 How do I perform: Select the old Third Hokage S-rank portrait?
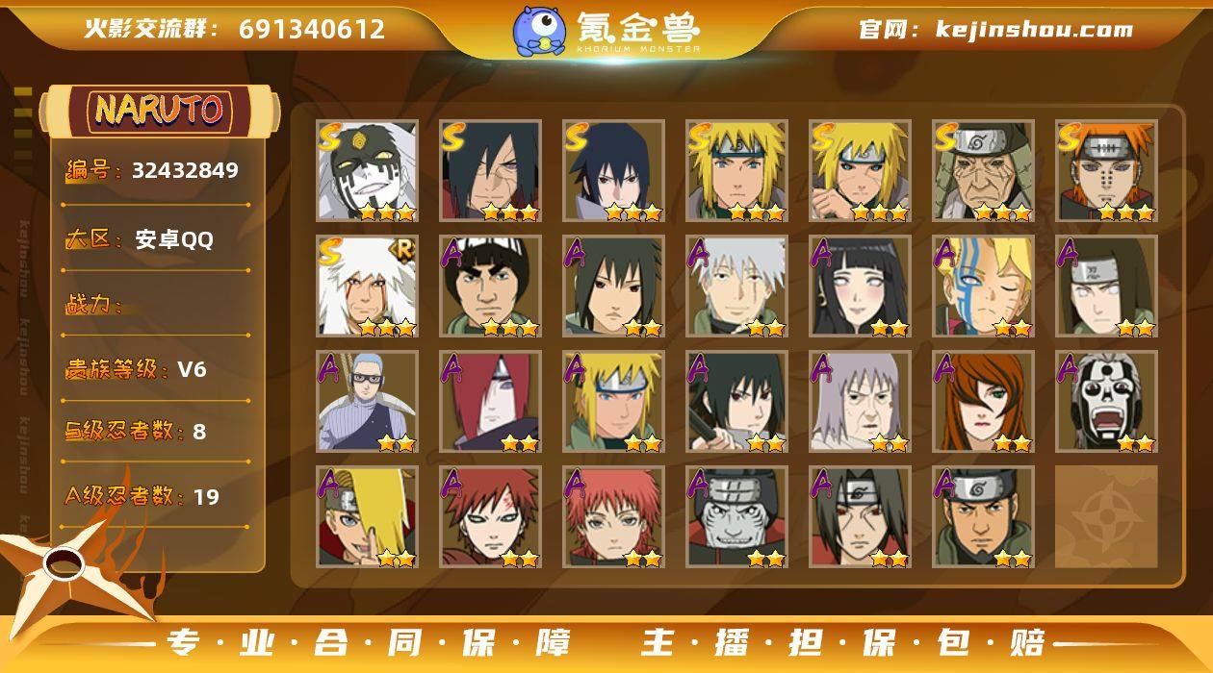[984, 171]
